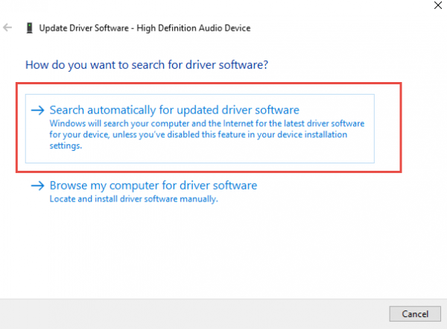Click the audio device icon in title
Viewport: 447px width, 329px height.
[29, 28]
